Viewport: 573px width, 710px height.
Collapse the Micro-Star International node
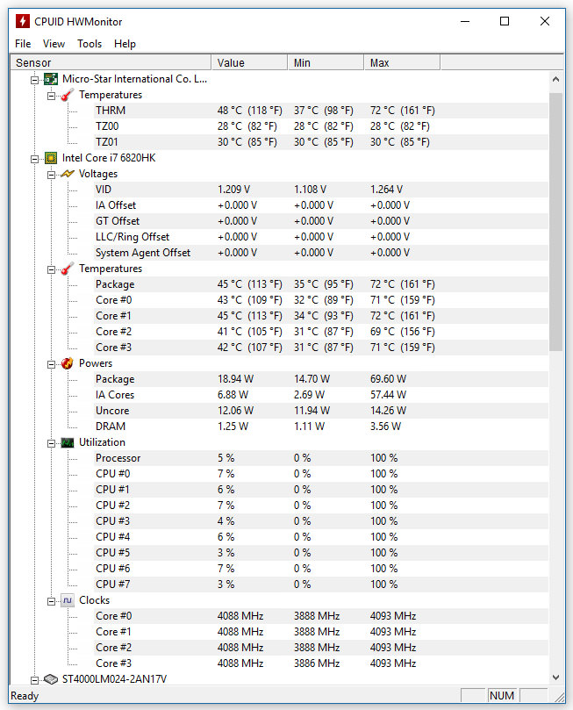coord(34,80)
